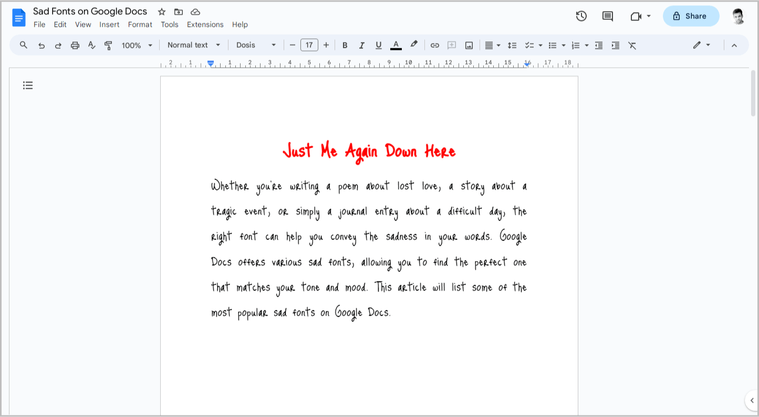759x417 pixels.
Task: Open the View menu
Action: [83, 25]
